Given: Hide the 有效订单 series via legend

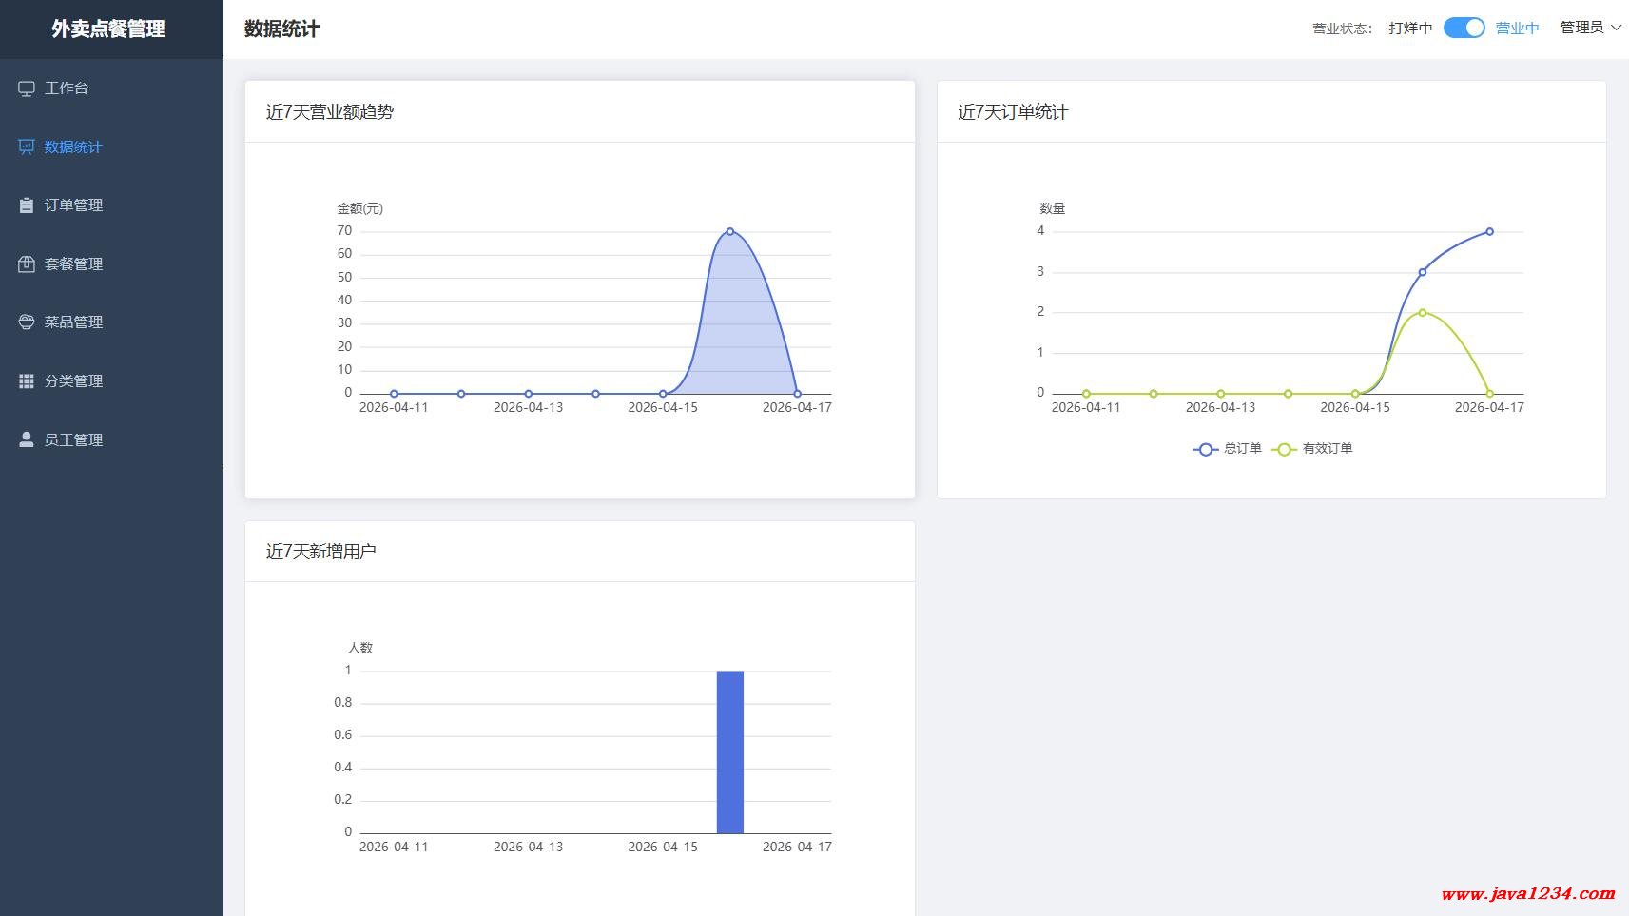Looking at the screenshot, I should pyautogui.click(x=1312, y=449).
